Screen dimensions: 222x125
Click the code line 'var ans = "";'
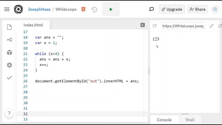pos(49,37)
